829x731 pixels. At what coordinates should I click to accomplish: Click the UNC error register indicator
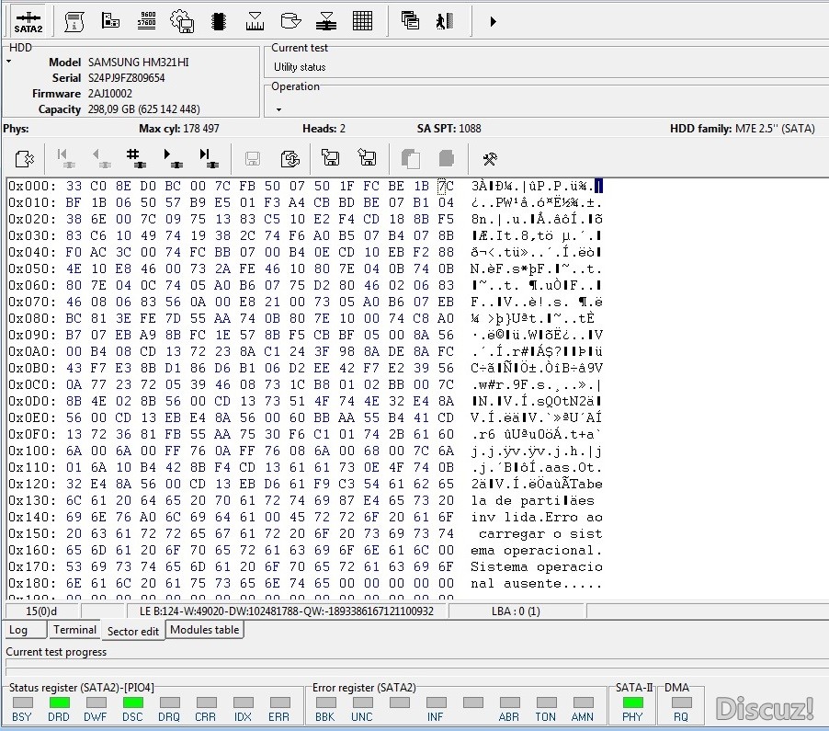tap(363, 702)
